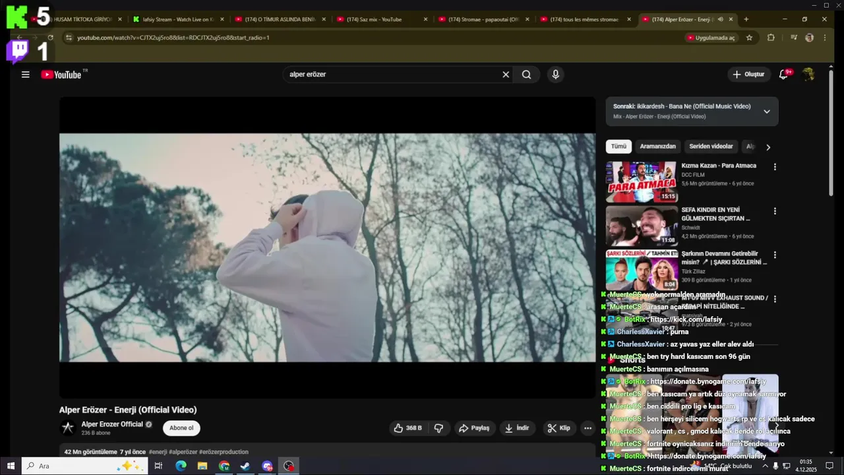Click the Windows taskbar search box
The image size is (844, 475).
pyautogui.click(x=85, y=466)
